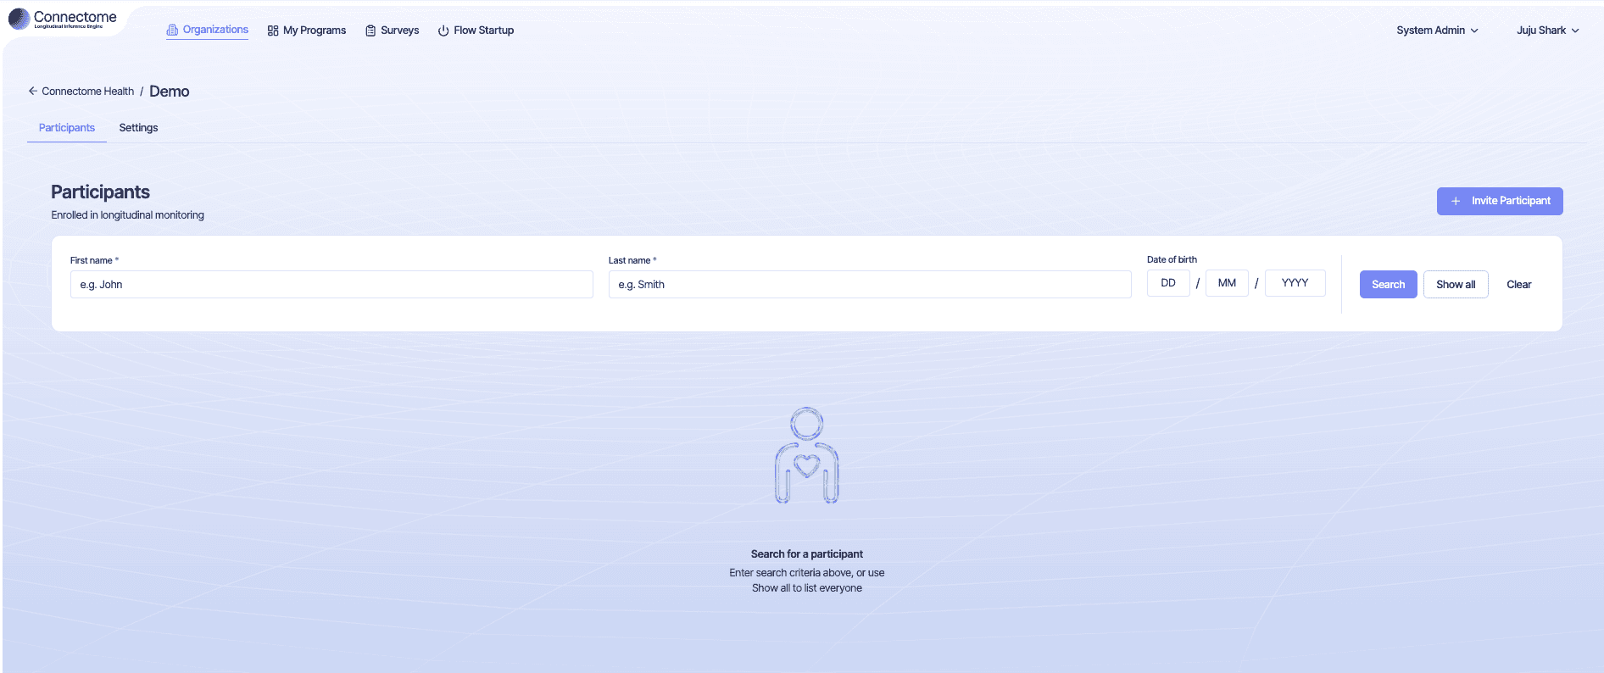Screen dimensions: 1604x673
Task: Click the Participants section heading
Action: tap(100, 192)
